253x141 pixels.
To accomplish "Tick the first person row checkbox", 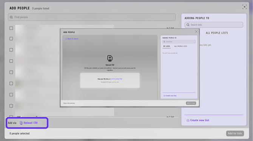I will point(11,28).
